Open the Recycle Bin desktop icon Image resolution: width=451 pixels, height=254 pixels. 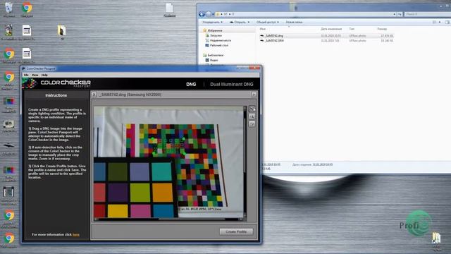pos(9,9)
